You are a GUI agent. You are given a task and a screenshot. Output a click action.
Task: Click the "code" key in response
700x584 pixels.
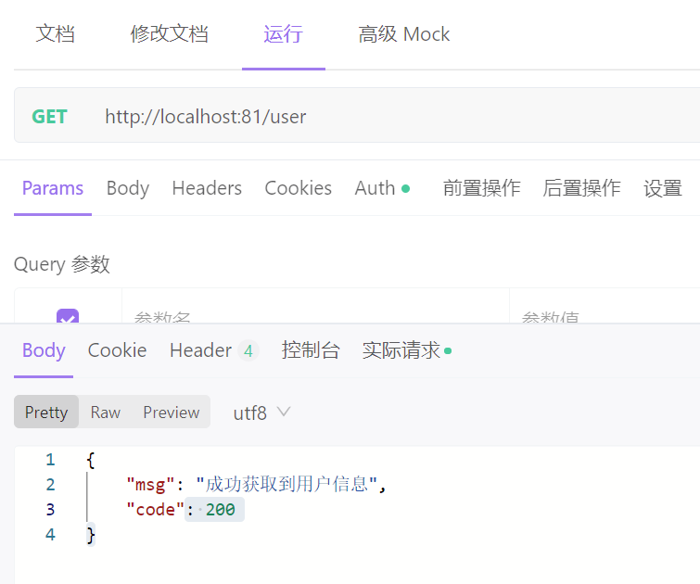(x=156, y=510)
